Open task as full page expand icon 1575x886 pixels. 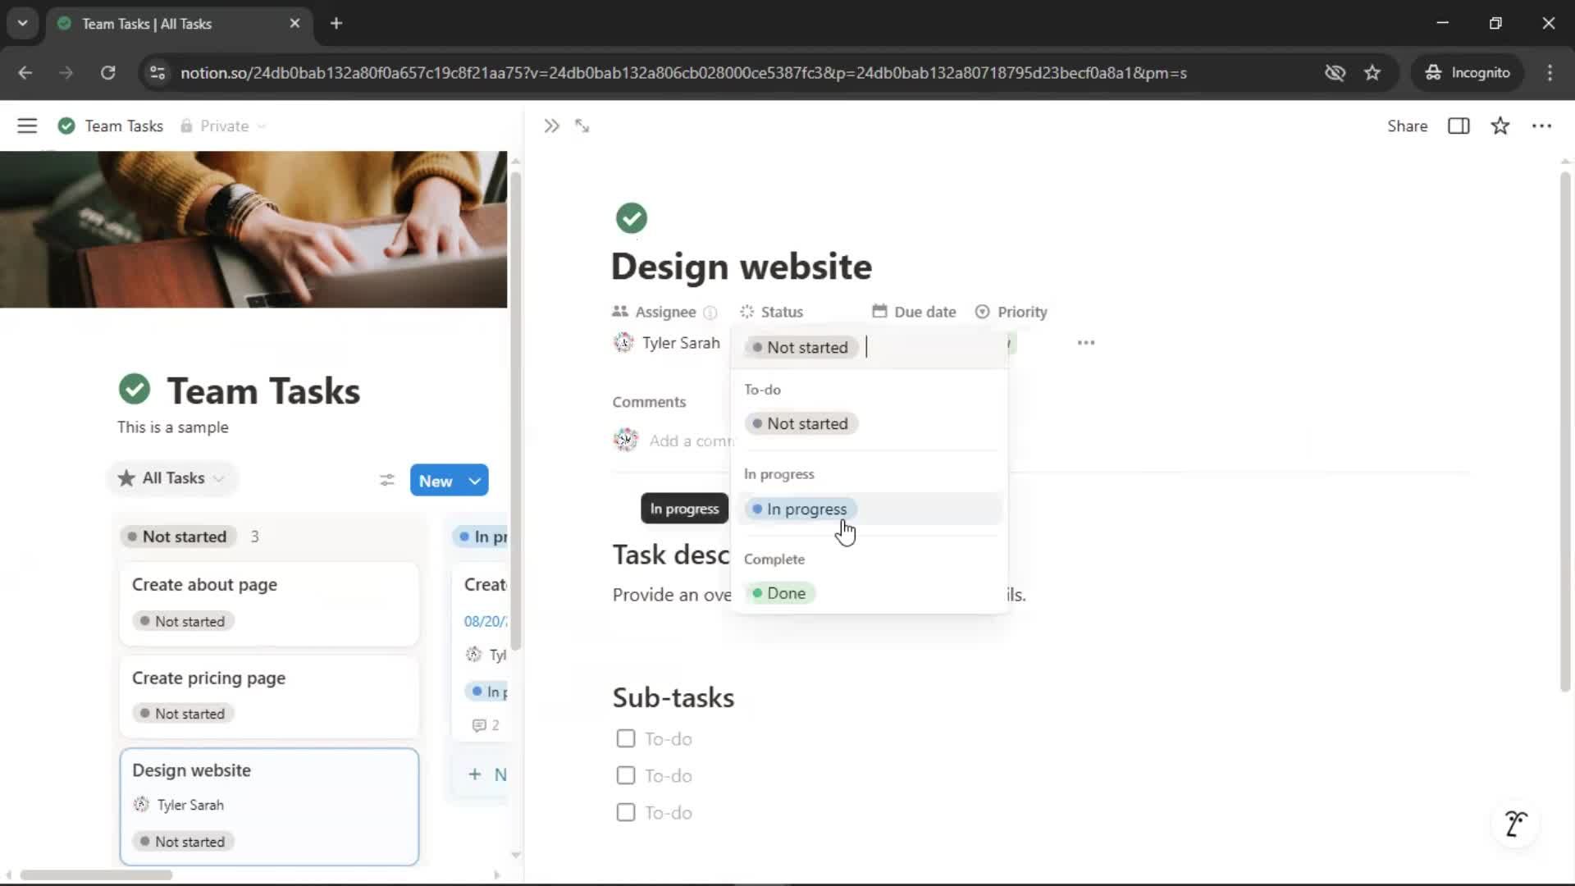point(582,126)
